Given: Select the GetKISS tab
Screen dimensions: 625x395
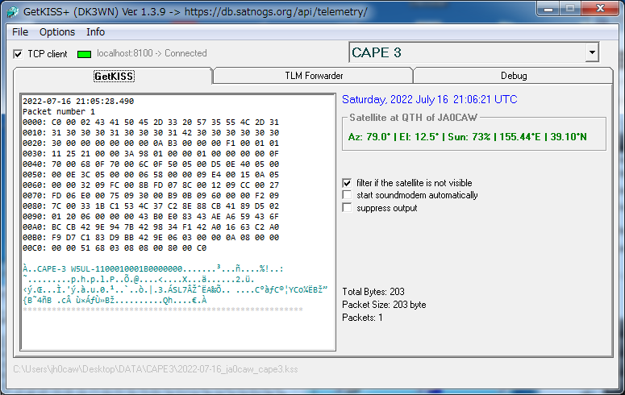Looking at the screenshot, I should pos(114,76).
